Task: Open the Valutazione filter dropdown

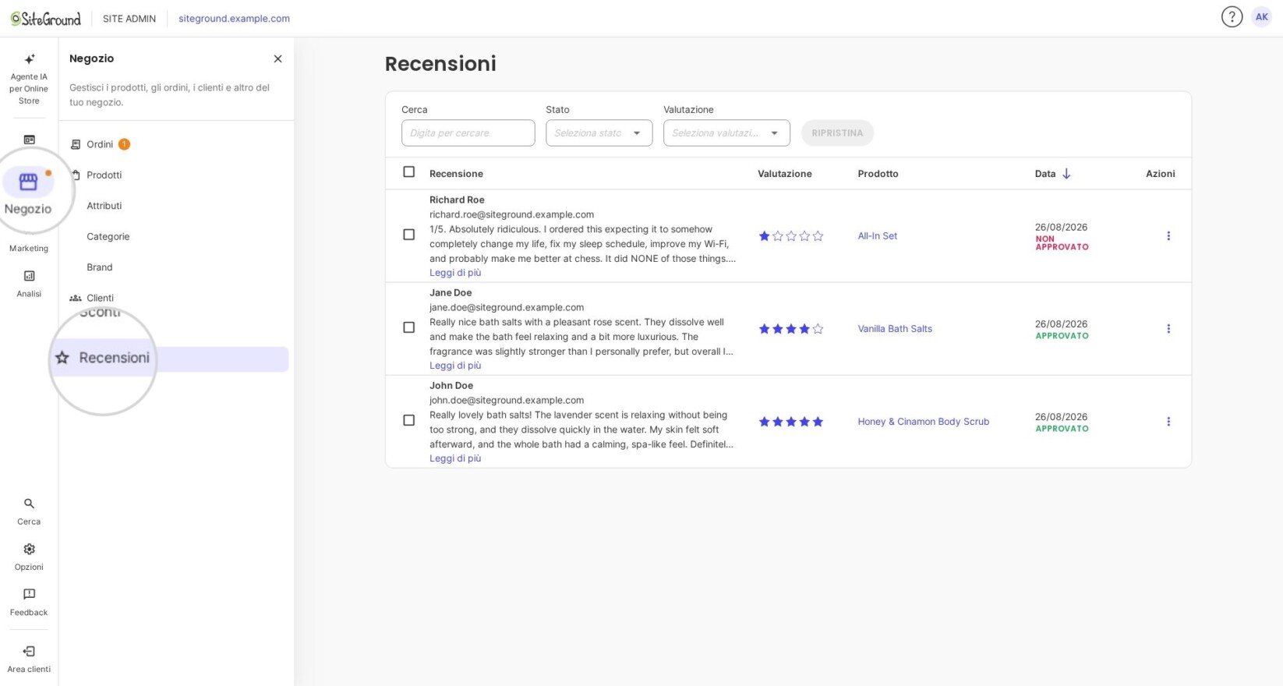Action: coord(726,133)
